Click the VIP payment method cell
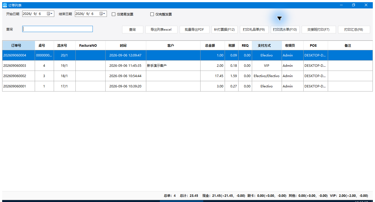Viewport: 375px width, 202px height. pos(267,66)
